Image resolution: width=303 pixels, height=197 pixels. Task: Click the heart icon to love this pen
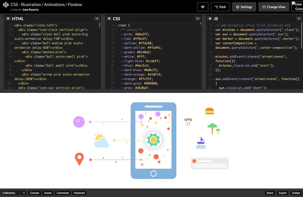(203, 7)
